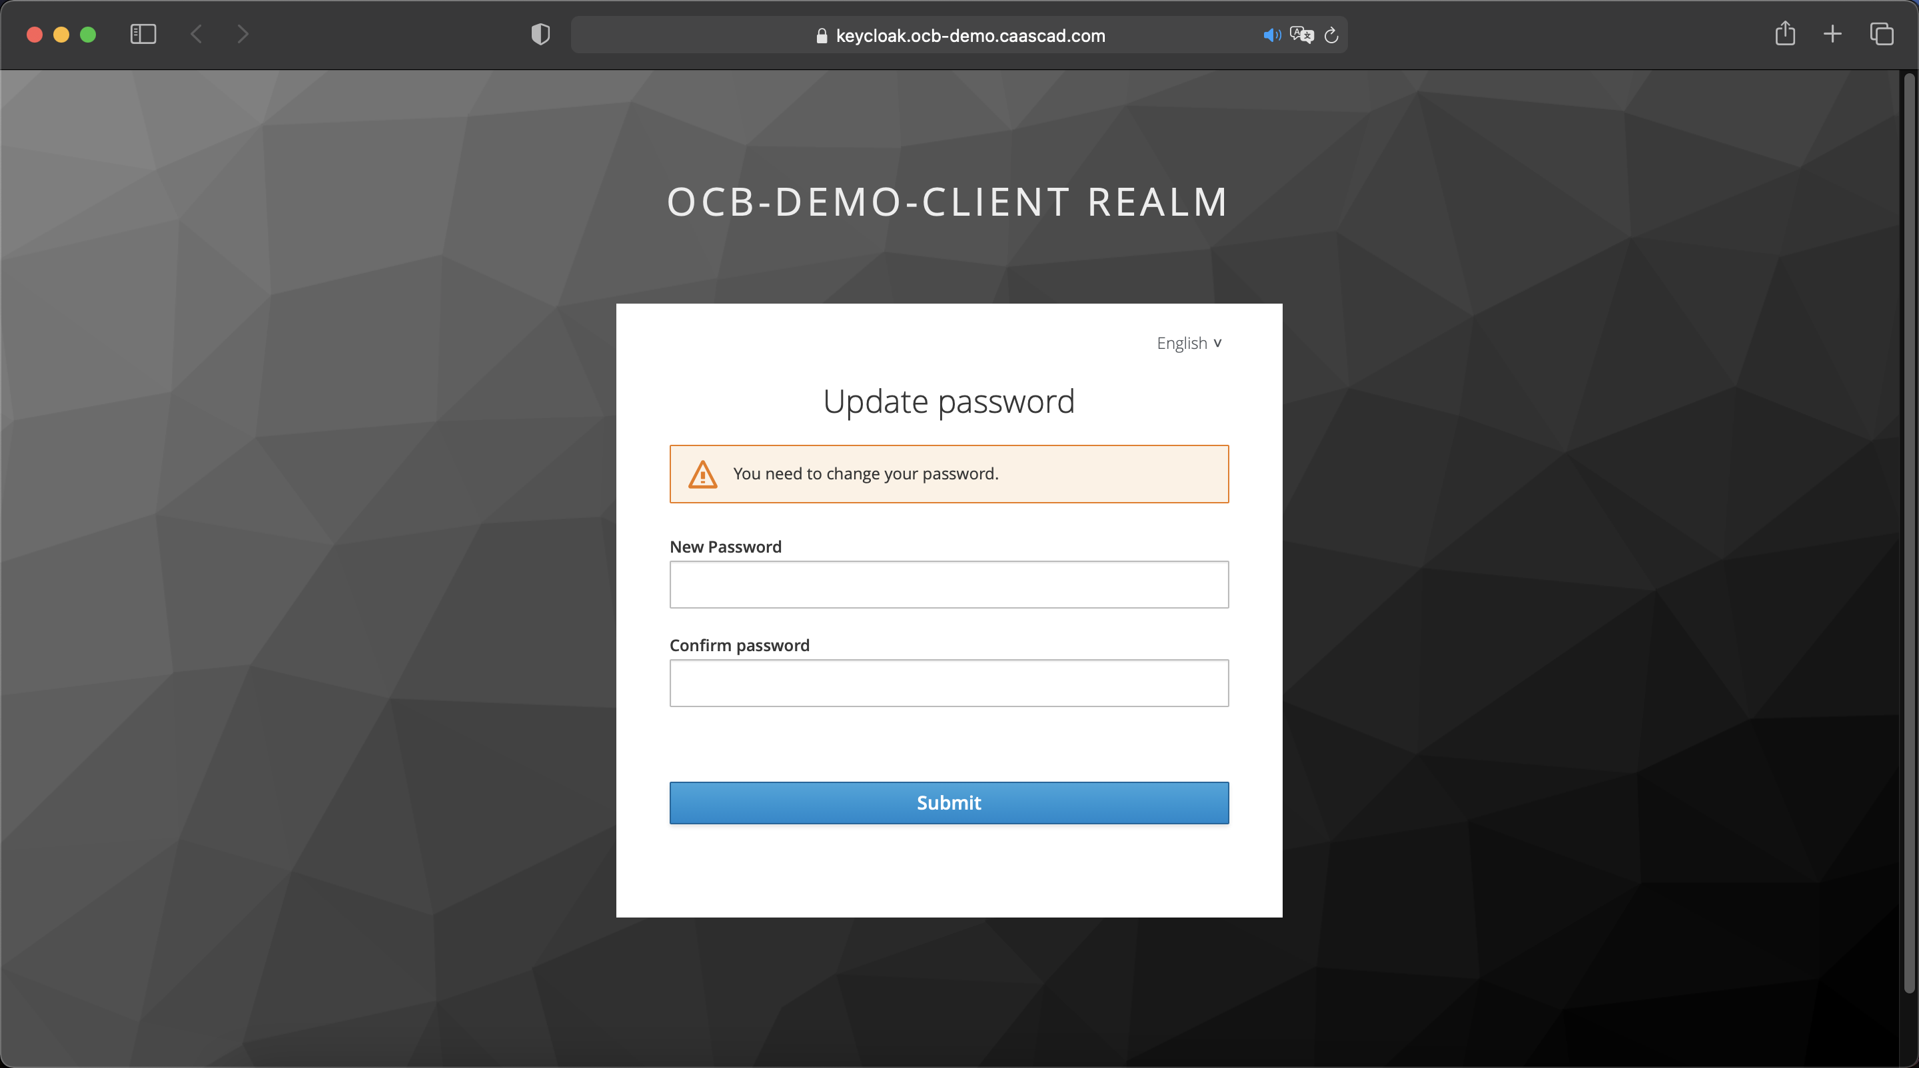Focus the New Password field
The image size is (1919, 1068).
[x=949, y=584]
